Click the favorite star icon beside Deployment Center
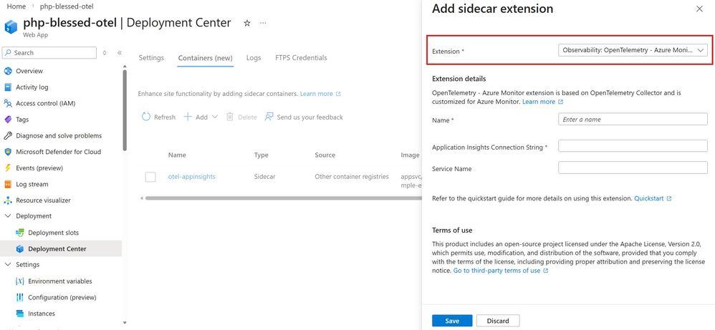 pyautogui.click(x=247, y=23)
